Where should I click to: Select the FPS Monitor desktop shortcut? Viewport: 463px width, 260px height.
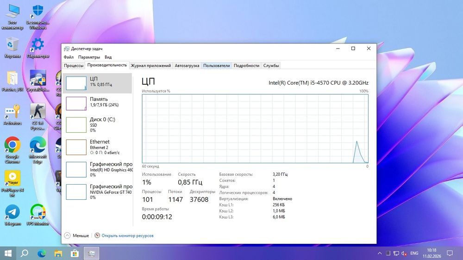tap(38, 216)
